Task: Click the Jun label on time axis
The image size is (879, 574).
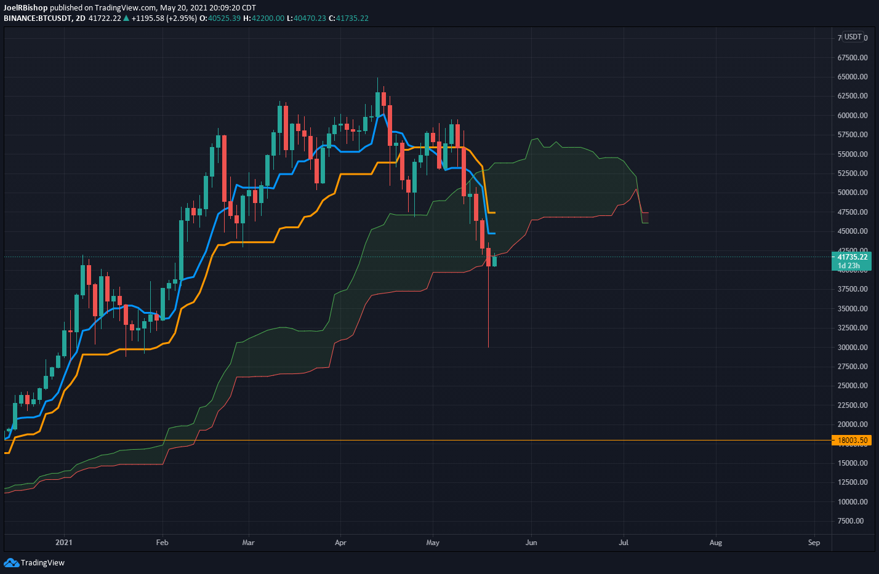Action: click(x=531, y=543)
